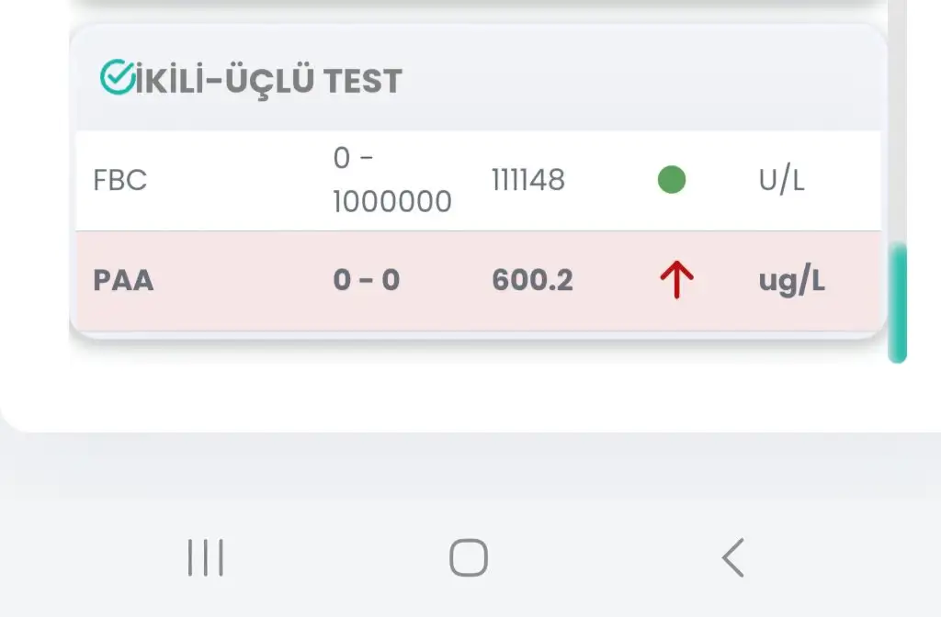
Task: Click the green status dot for FBC
Action: tap(672, 180)
